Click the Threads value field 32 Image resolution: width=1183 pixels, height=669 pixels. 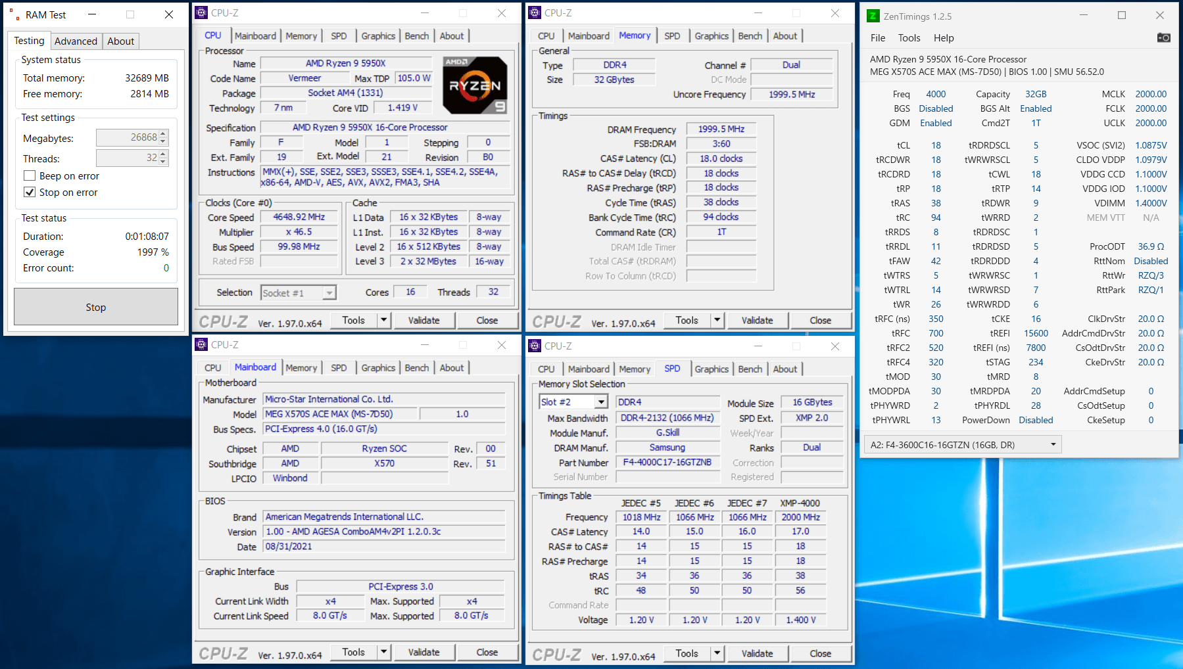[x=128, y=158]
